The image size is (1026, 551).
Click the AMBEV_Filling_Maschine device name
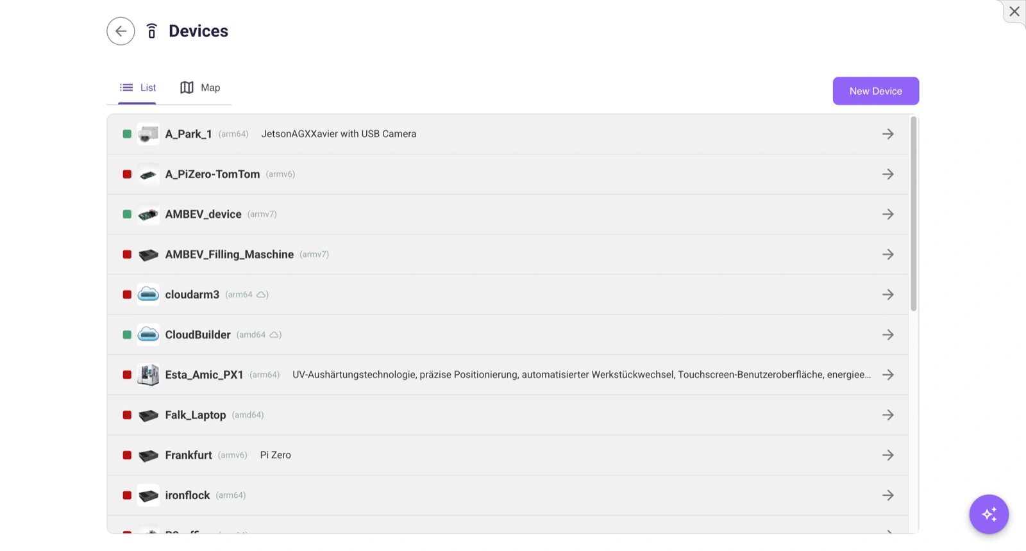[x=229, y=254]
